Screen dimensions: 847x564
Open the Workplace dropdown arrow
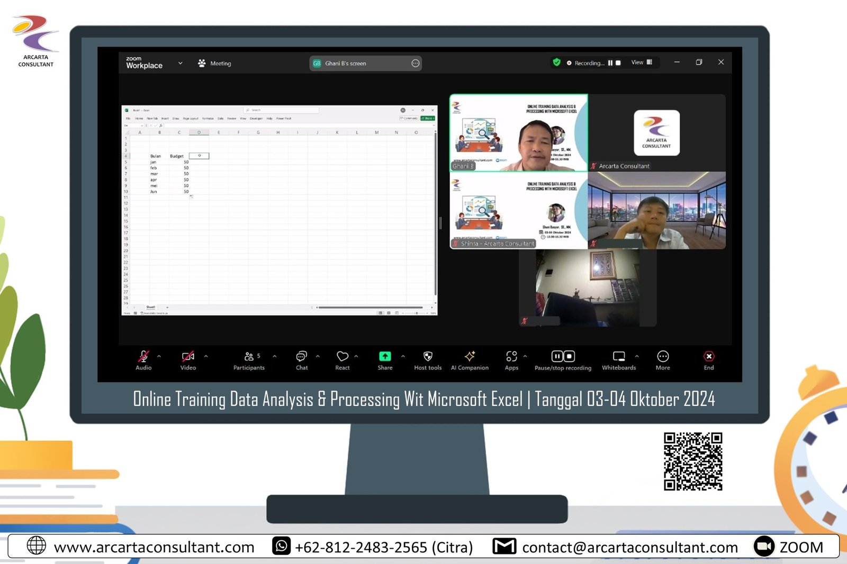181,63
